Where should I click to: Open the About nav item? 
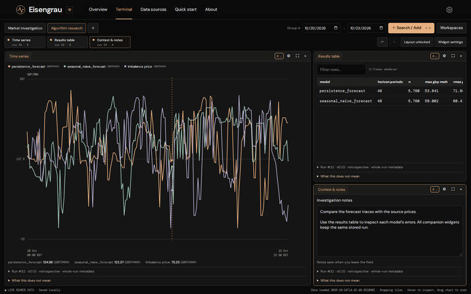coord(211,9)
